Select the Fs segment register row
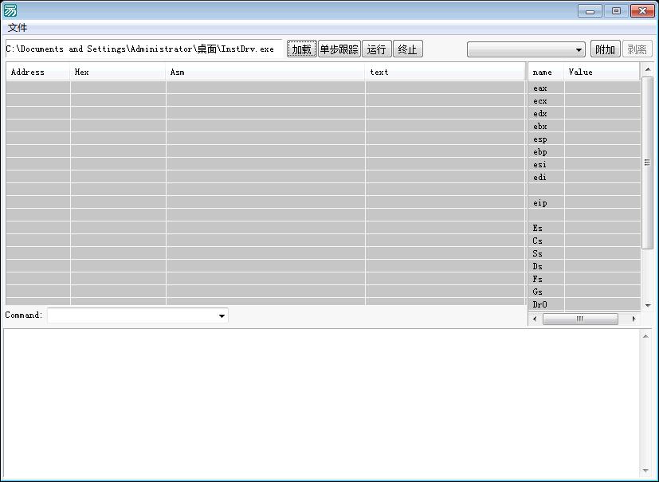659x482 pixels. tap(584, 279)
